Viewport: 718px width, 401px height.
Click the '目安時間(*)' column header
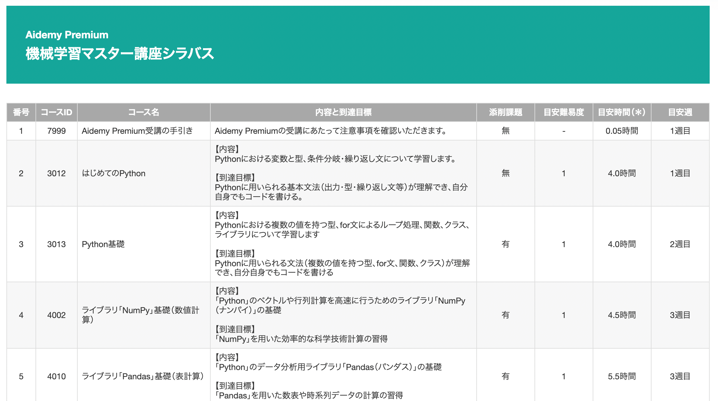click(622, 112)
